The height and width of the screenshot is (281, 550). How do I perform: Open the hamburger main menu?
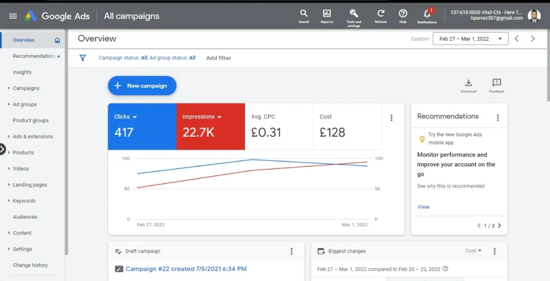pyautogui.click(x=13, y=16)
